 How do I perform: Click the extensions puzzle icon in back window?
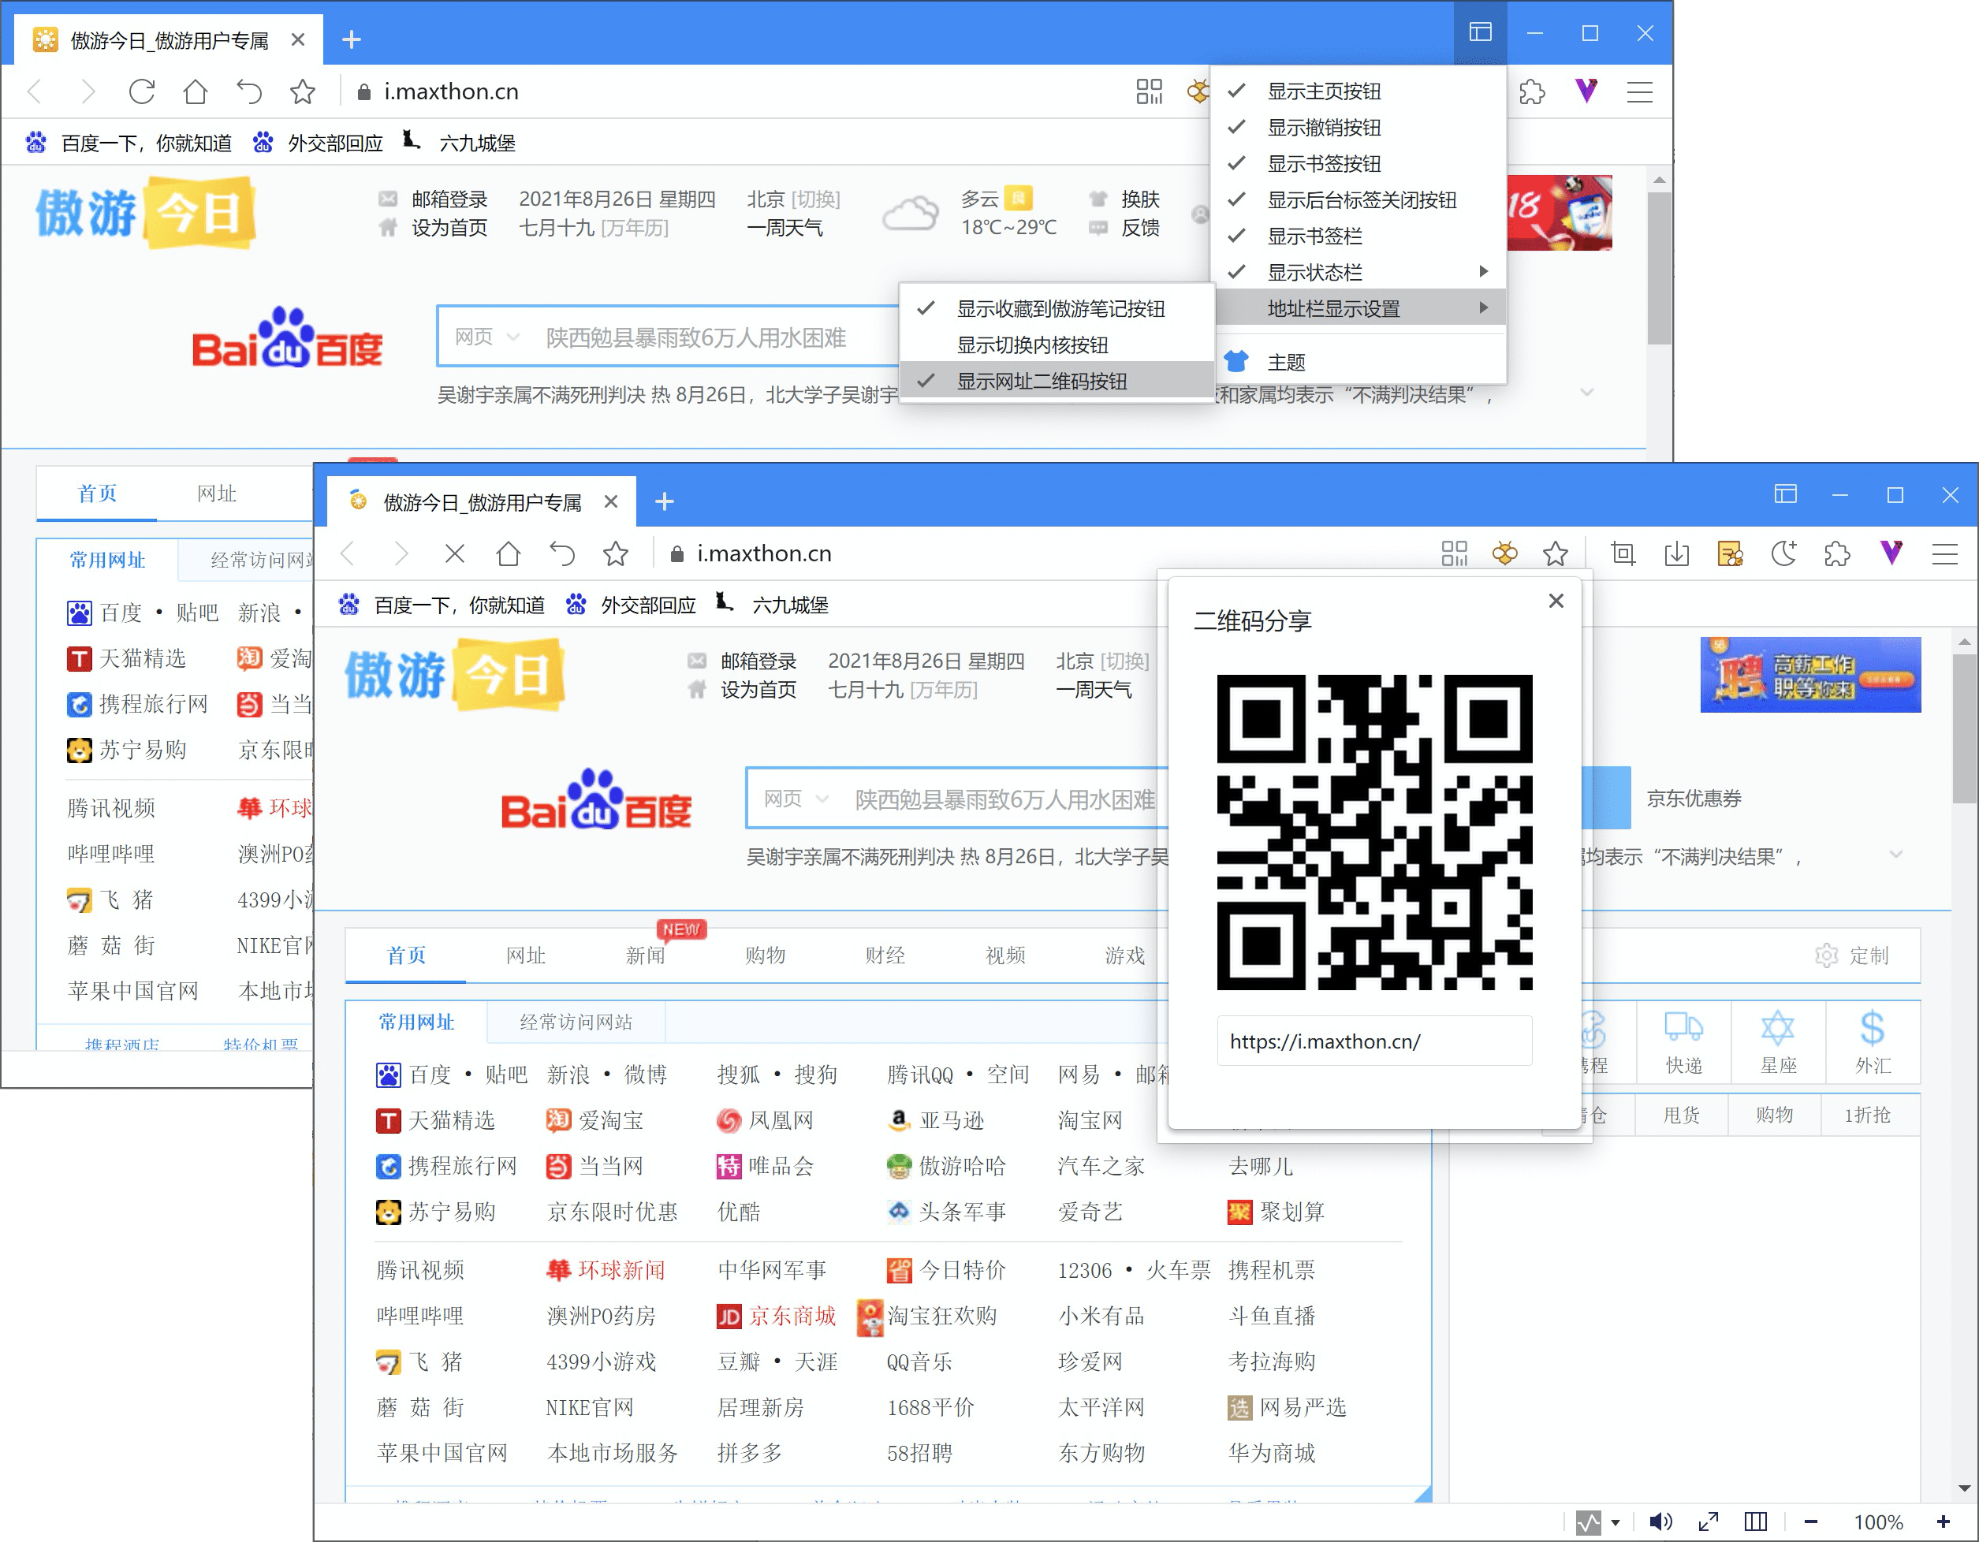coord(1531,91)
